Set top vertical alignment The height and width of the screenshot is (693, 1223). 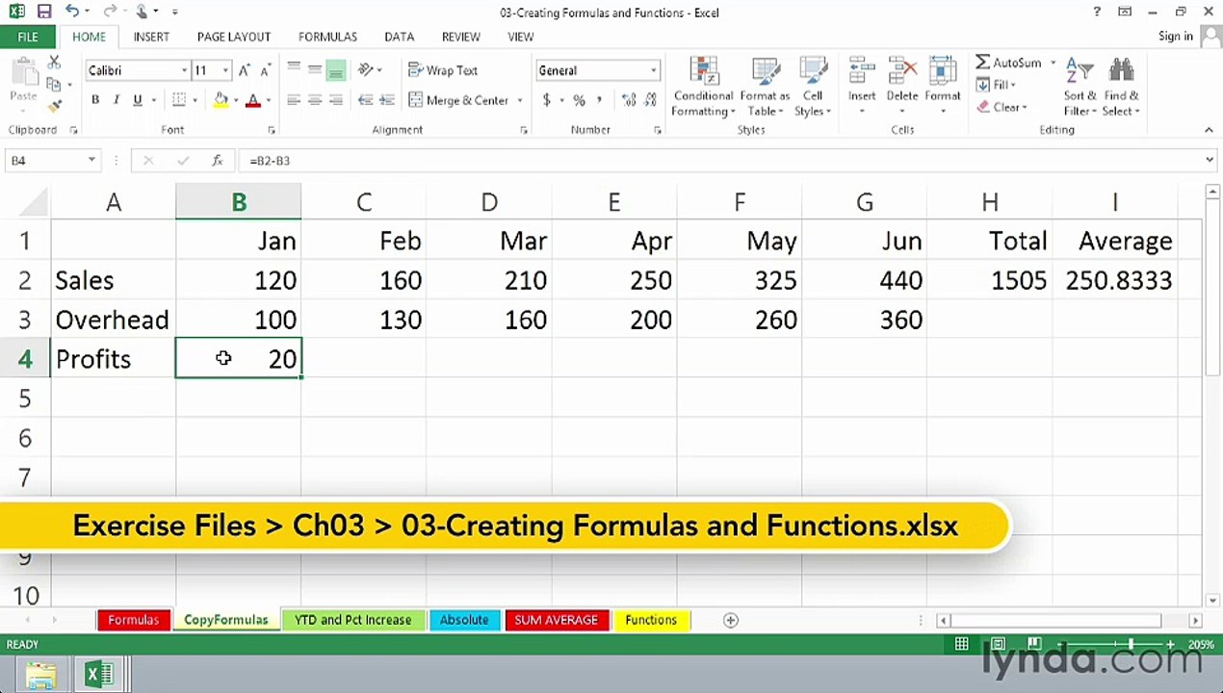pos(294,70)
